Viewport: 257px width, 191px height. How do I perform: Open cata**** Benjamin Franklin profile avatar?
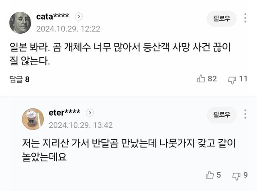20,23
